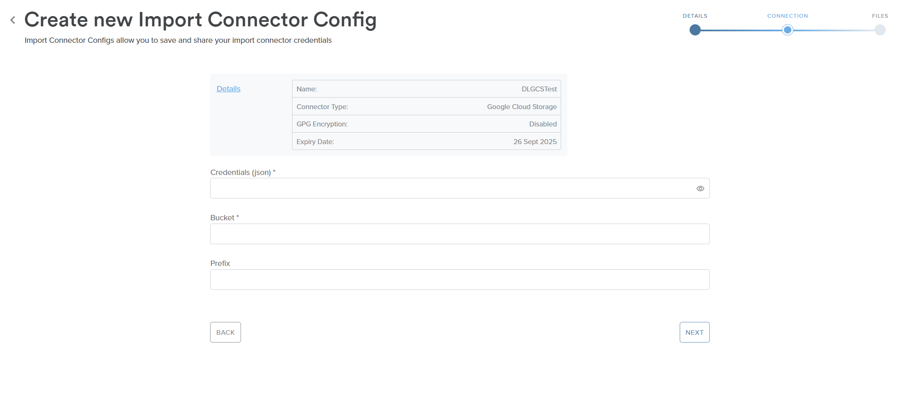Click the 26 Sept 2025 expiry date

pyautogui.click(x=535, y=142)
